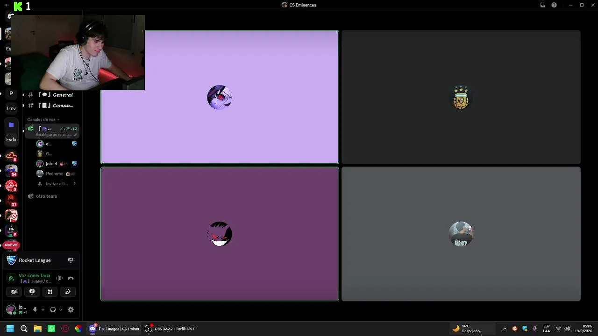Jump to NUEVO unread mentions pill
The width and height of the screenshot is (598, 336).
[x=11, y=245]
